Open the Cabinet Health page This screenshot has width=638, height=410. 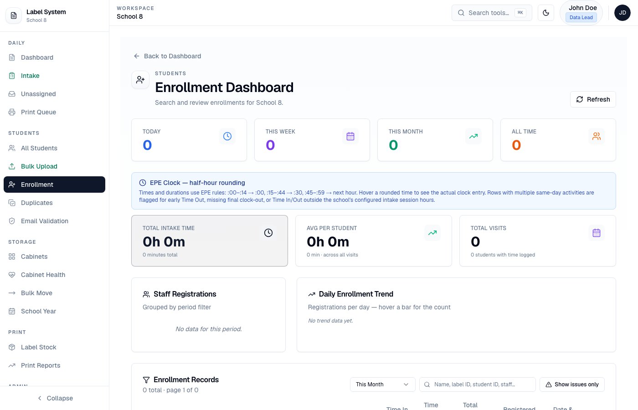pyautogui.click(x=54, y=275)
